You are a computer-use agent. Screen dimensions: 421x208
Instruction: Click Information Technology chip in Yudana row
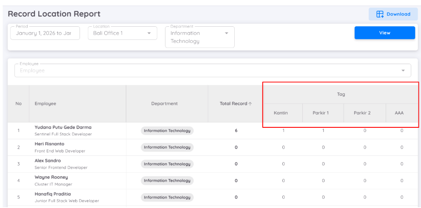tap(167, 131)
